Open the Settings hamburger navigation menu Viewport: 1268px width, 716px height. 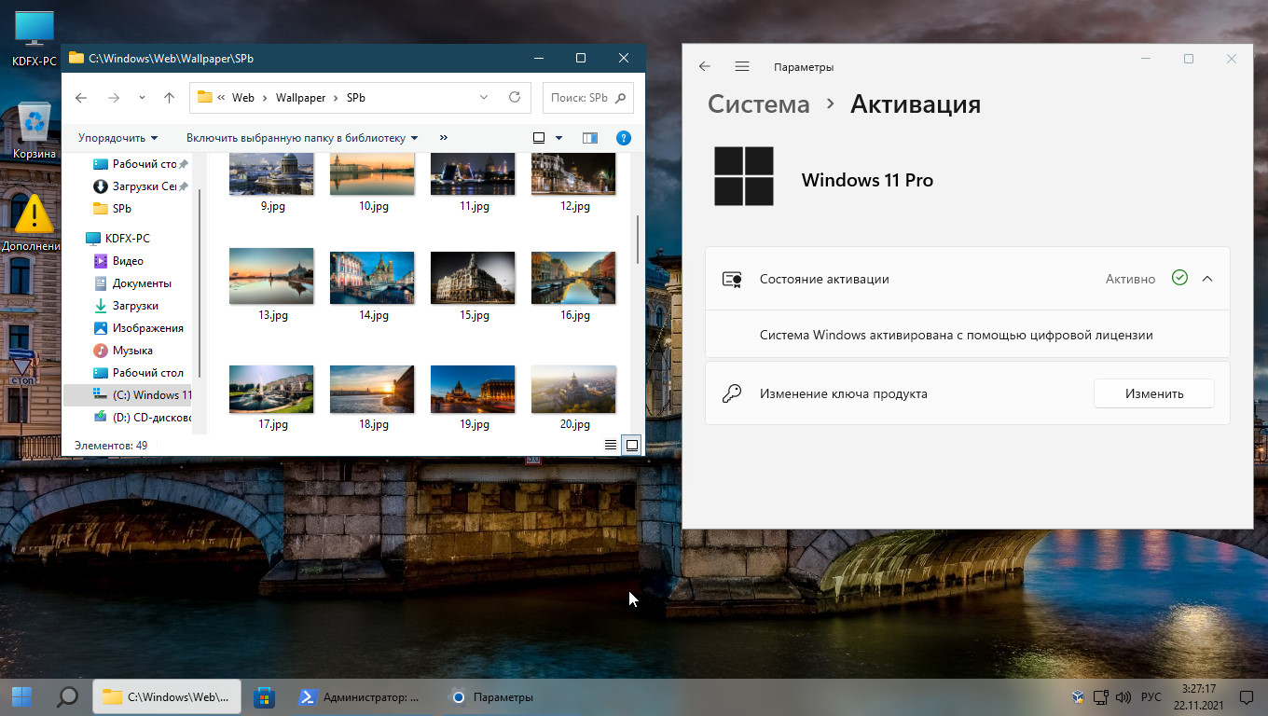(742, 66)
